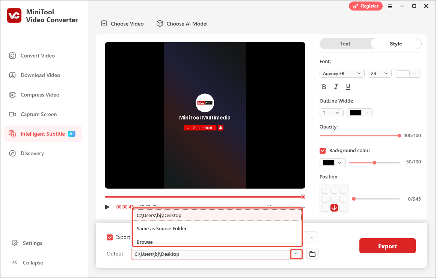The width and height of the screenshot is (436, 278).
Task: Click the Opacity slider handle
Action: tap(399, 136)
